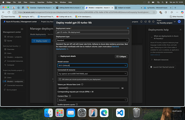Click the feedback smiley icon
The height and width of the screenshot is (120, 185).
[x=153, y=22]
